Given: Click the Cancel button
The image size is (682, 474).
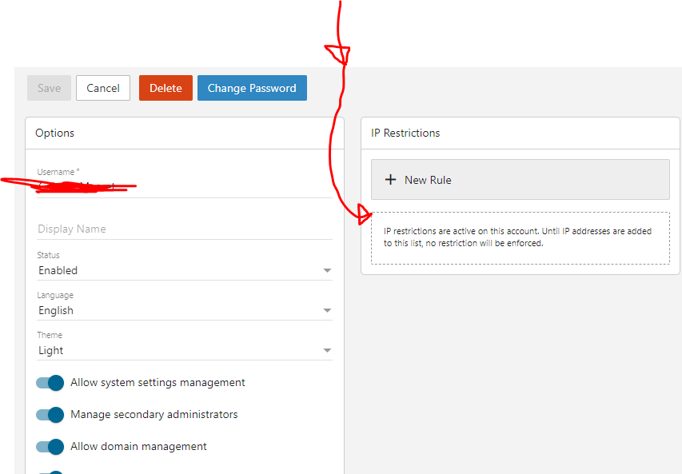Looking at the screenshot, I should point(103,88).
